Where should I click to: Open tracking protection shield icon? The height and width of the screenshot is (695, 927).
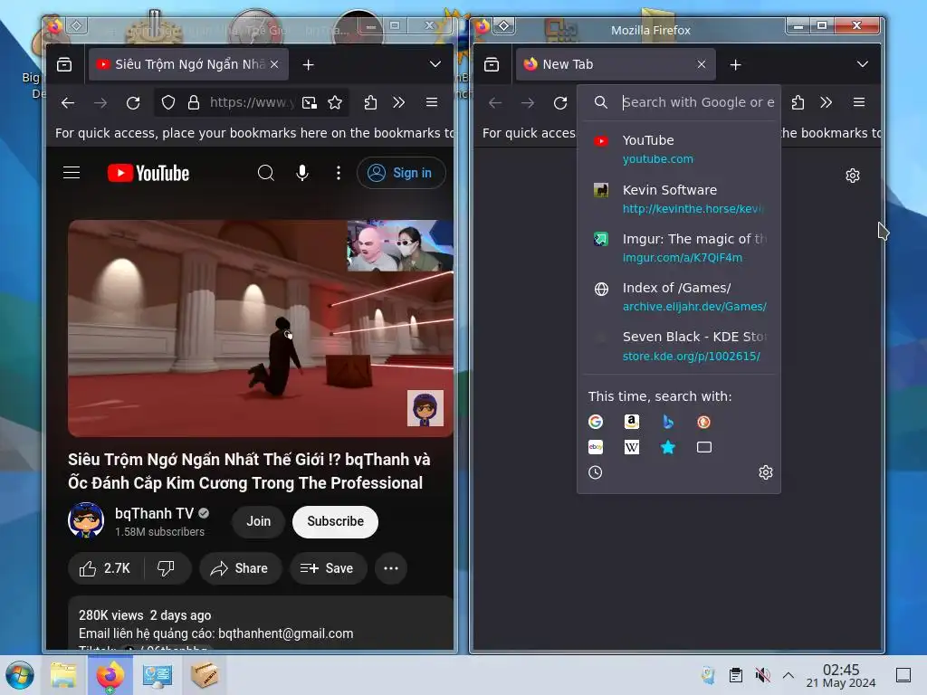pyautogui.click(x=168, y=103)
